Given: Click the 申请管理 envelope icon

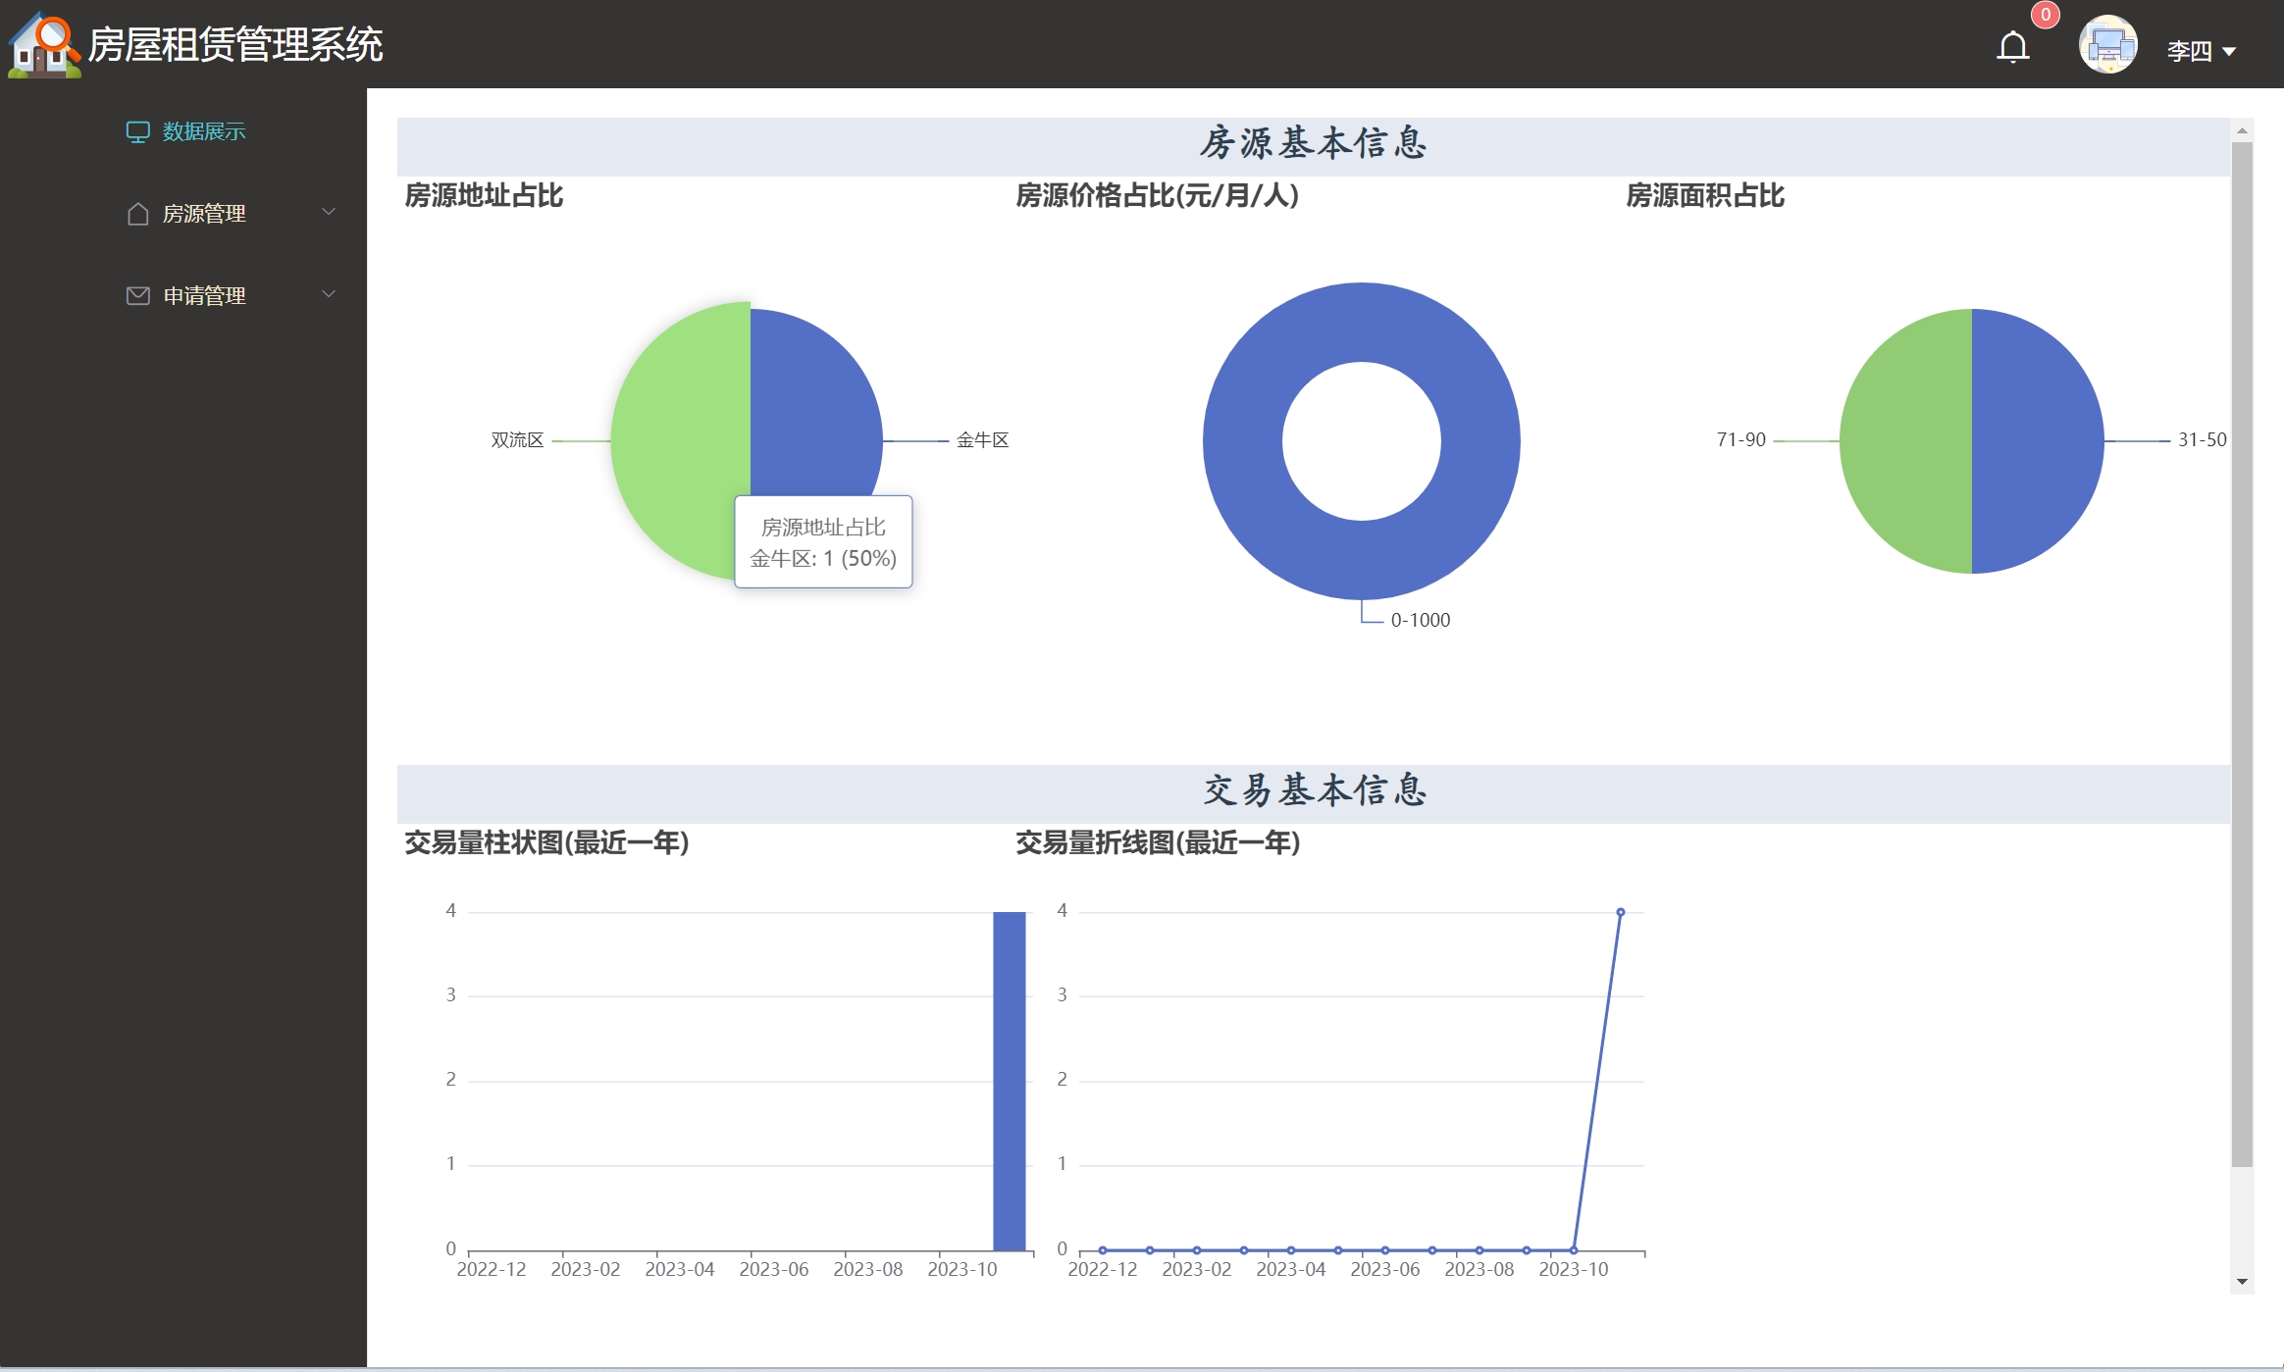Looking at the screenshot, I should click(x=137, y=295).
